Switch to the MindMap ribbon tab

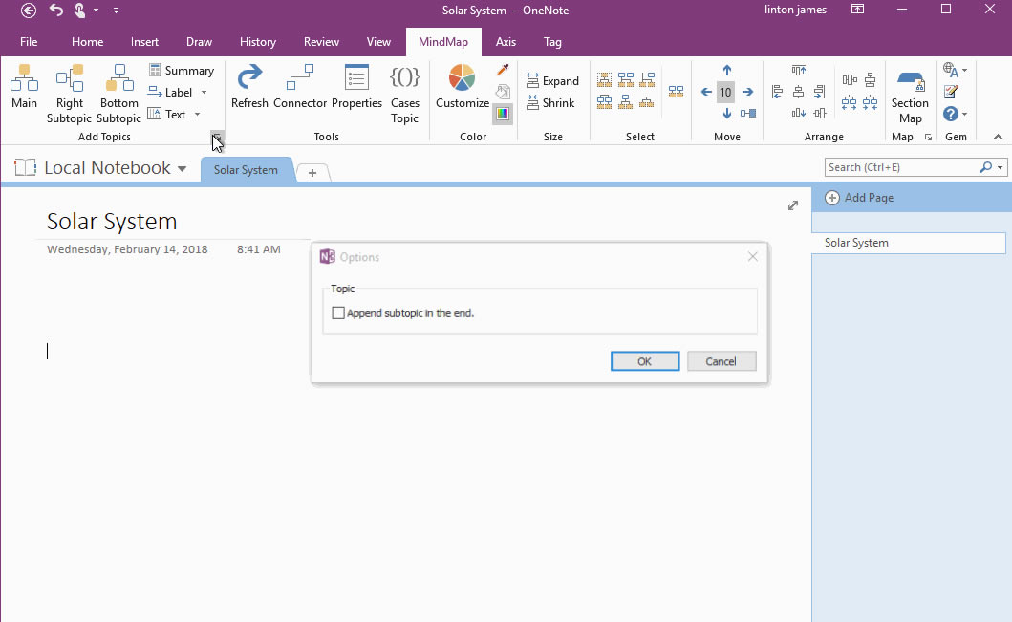(x=442, y=41)
